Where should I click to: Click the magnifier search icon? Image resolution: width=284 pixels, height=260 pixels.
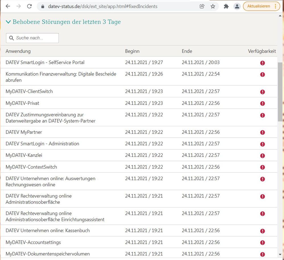pos(11,38)
